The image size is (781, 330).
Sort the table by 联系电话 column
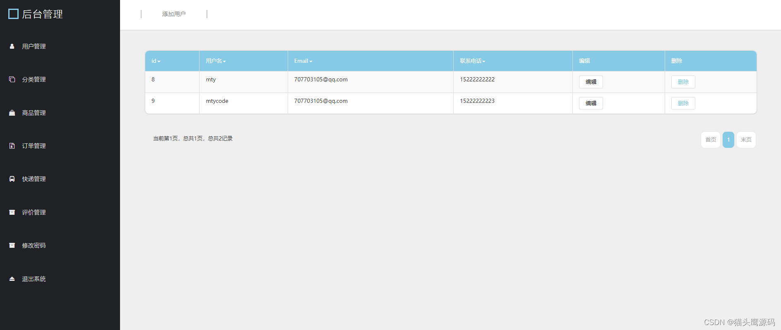coord(473,61)
